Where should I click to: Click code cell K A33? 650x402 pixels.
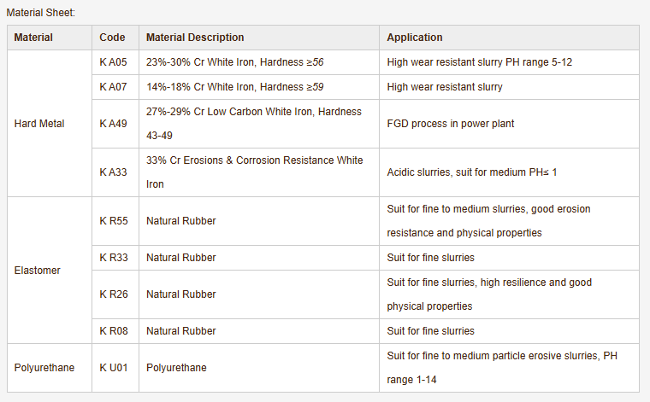113,172
